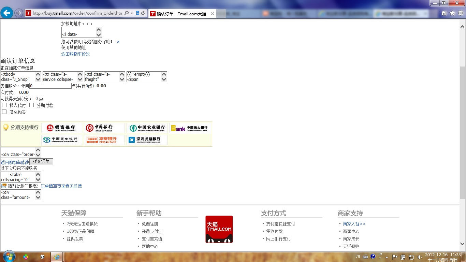466x262 pixels.
Task: Open Internet Explorer from the taskbar
Action: pos(57,257)
